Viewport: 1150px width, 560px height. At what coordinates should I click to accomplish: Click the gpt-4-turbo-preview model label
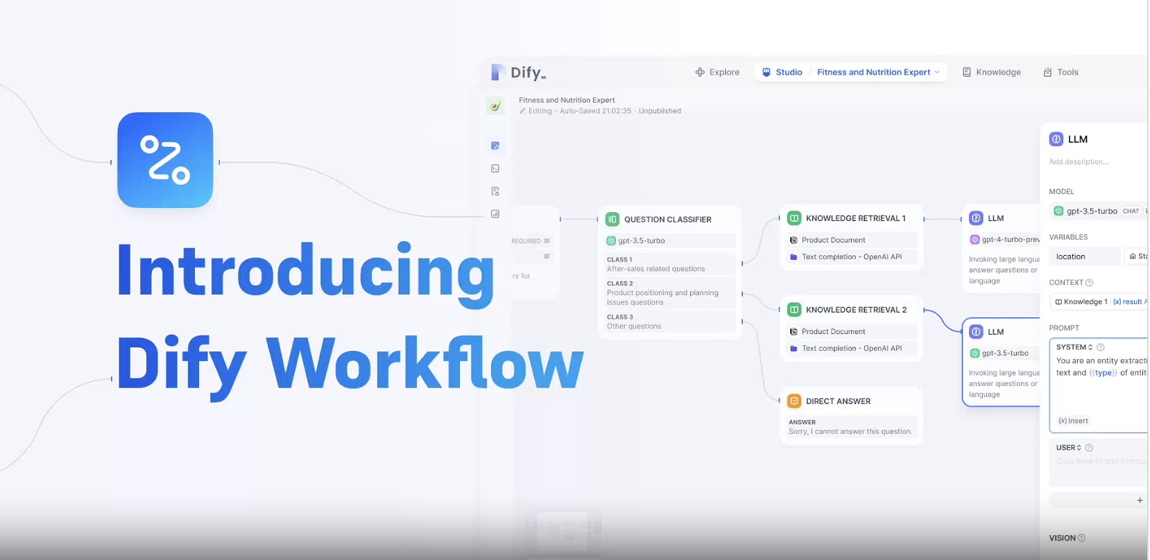pyautogui.click(x=1011, y=240)
